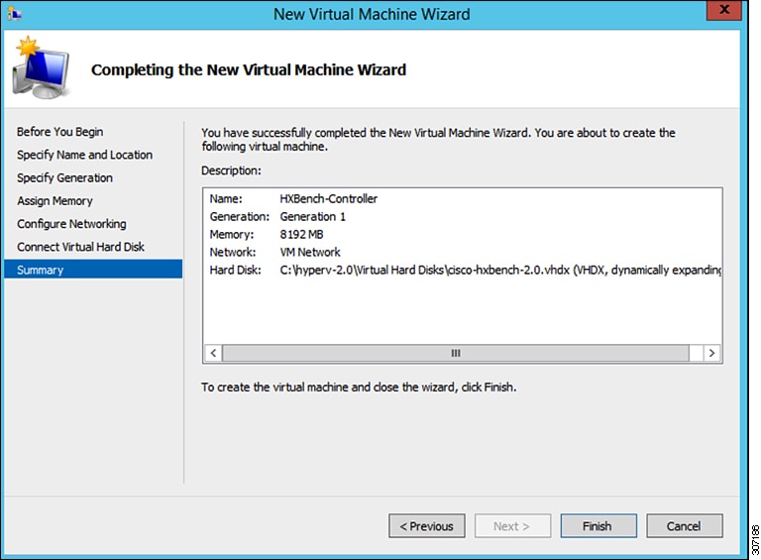Click Finish to create the VM
This screenshot has height=560, width=761.
tap(598, 526)
